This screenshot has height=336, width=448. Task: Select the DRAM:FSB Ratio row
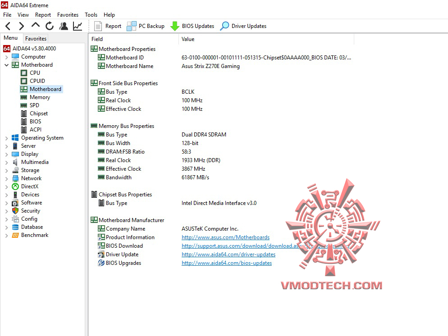point(144,152)
